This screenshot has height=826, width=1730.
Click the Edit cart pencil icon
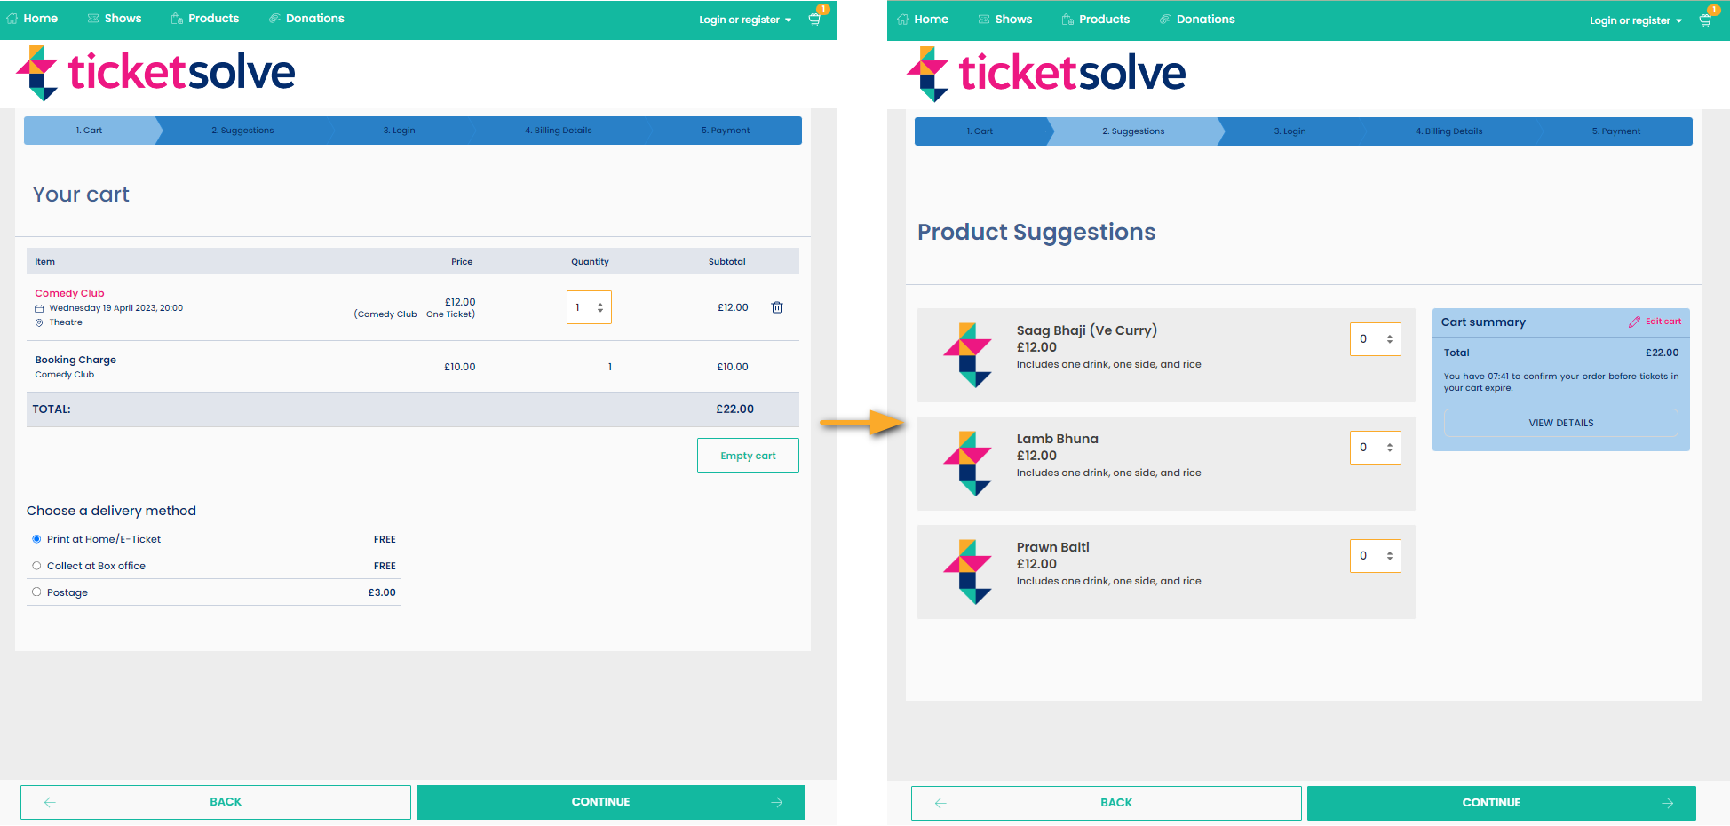(x=1635, y=322)
